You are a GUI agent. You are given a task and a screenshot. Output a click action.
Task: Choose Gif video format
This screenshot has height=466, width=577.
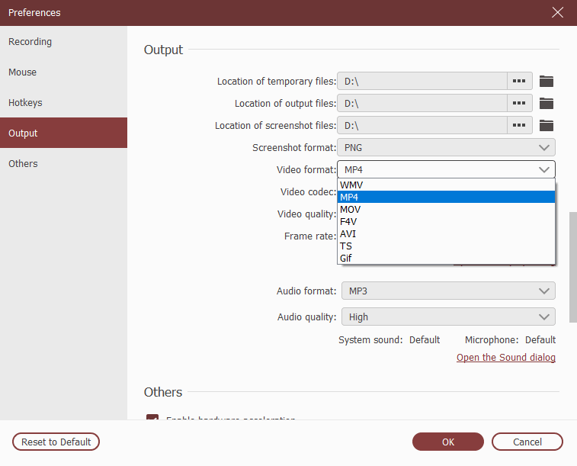tap(446, 258)
